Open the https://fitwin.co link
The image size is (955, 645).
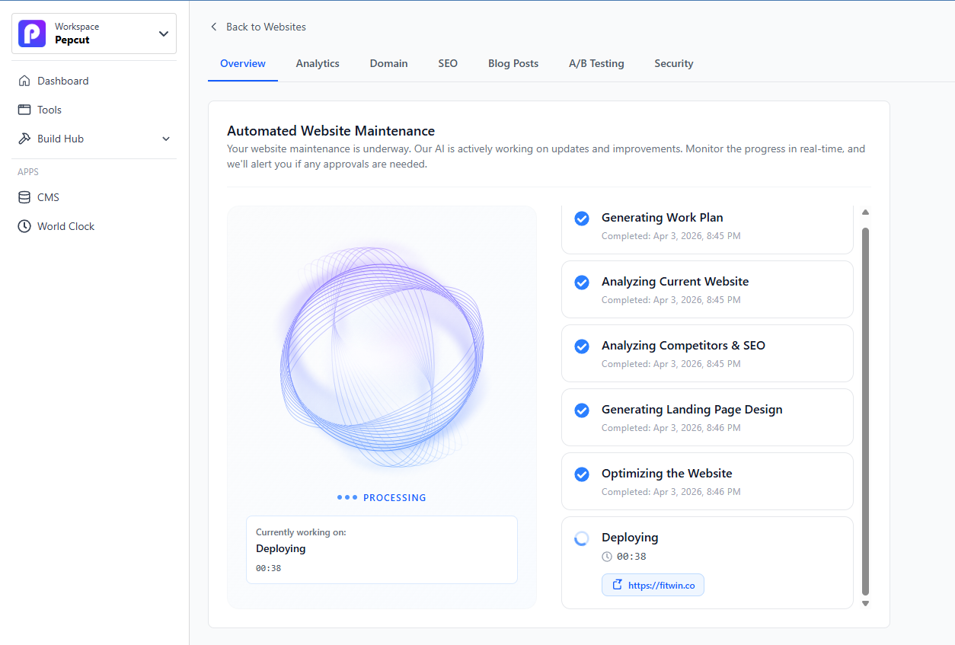(x=653, y=585)
